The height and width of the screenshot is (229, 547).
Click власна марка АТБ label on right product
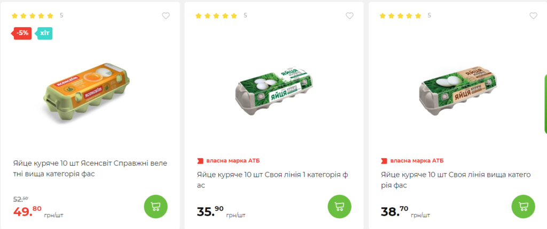point(412,161)
